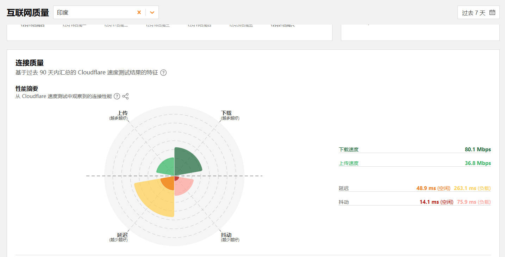This screenshot has height=257, width=505.
Task: Click the 下载 axis label on chart
Action: tap(226, 113)
